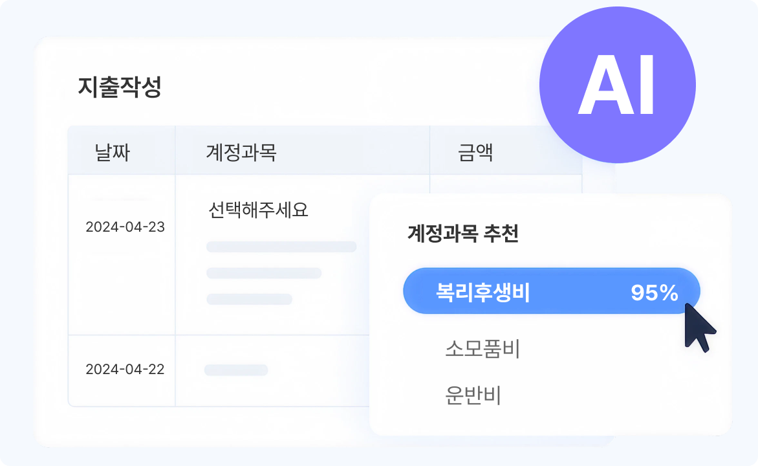Viewport: 758px width, 466px height.
Task: Click the 금액 column header
Action: click(x=475, y=152)
